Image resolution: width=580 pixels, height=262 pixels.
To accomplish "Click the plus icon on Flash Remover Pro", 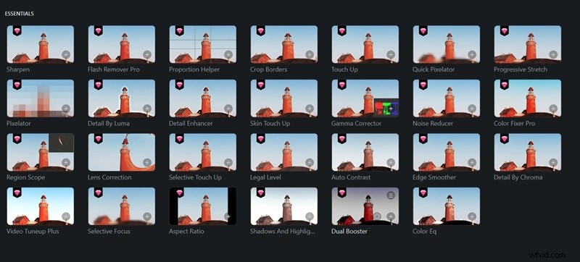I will pyautogui.click(x=147, y=54).
